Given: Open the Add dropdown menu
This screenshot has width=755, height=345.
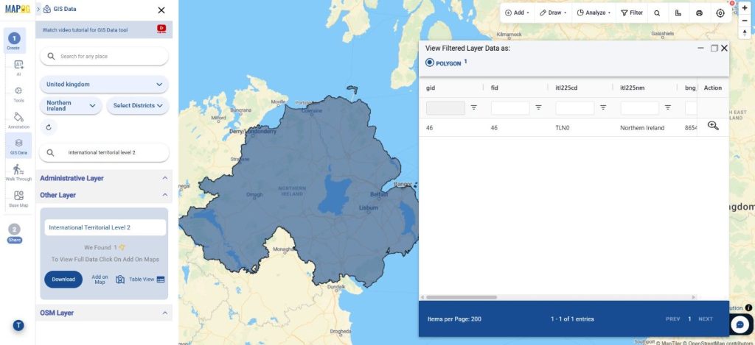Looking at the screenshot, I should point(517,13).
